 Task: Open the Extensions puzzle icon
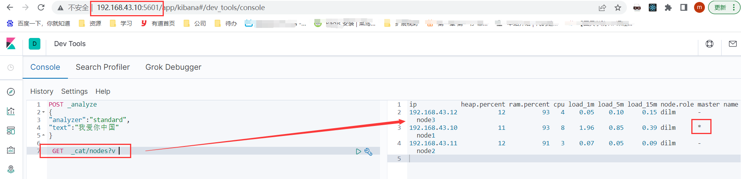(x=668, y=7)
